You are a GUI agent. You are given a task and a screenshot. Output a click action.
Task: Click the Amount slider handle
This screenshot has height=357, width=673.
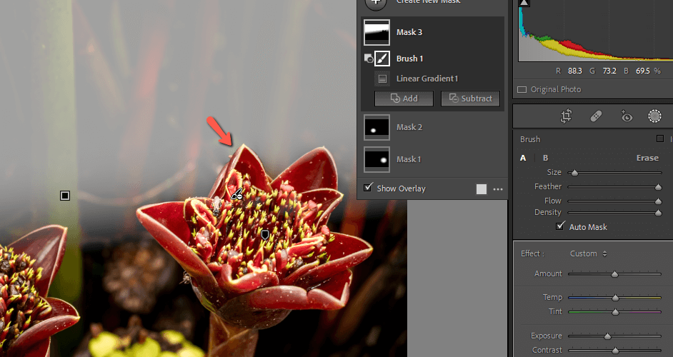[614, 274]
